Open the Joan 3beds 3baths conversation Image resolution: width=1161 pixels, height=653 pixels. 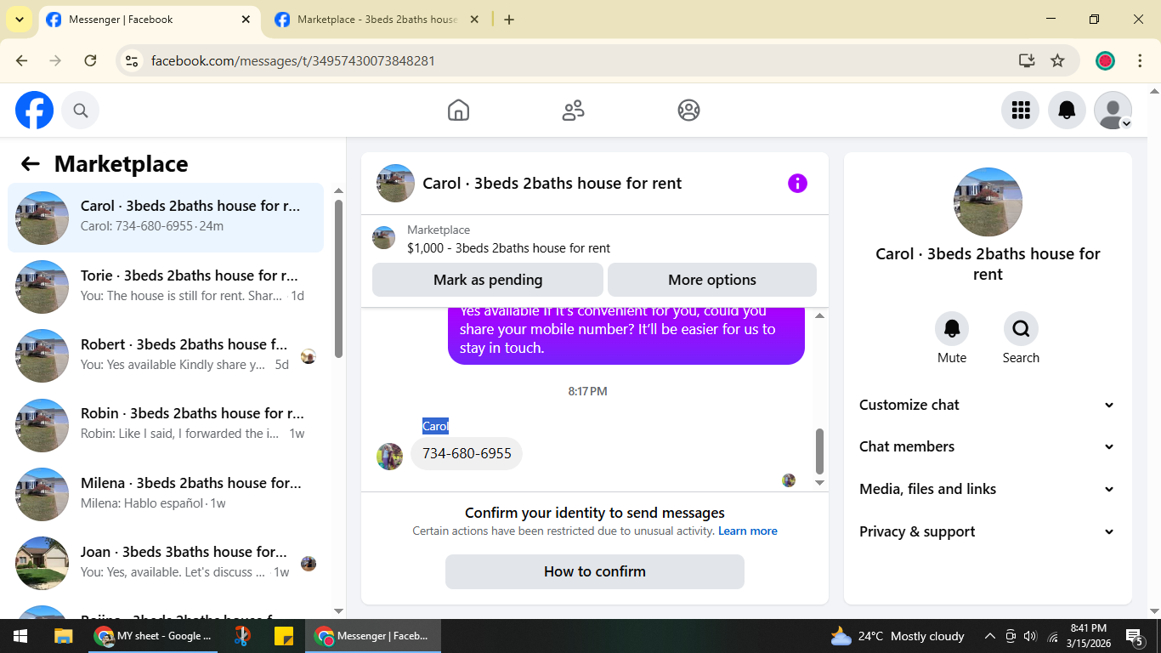pyautogui.click(x=166, y=563)
